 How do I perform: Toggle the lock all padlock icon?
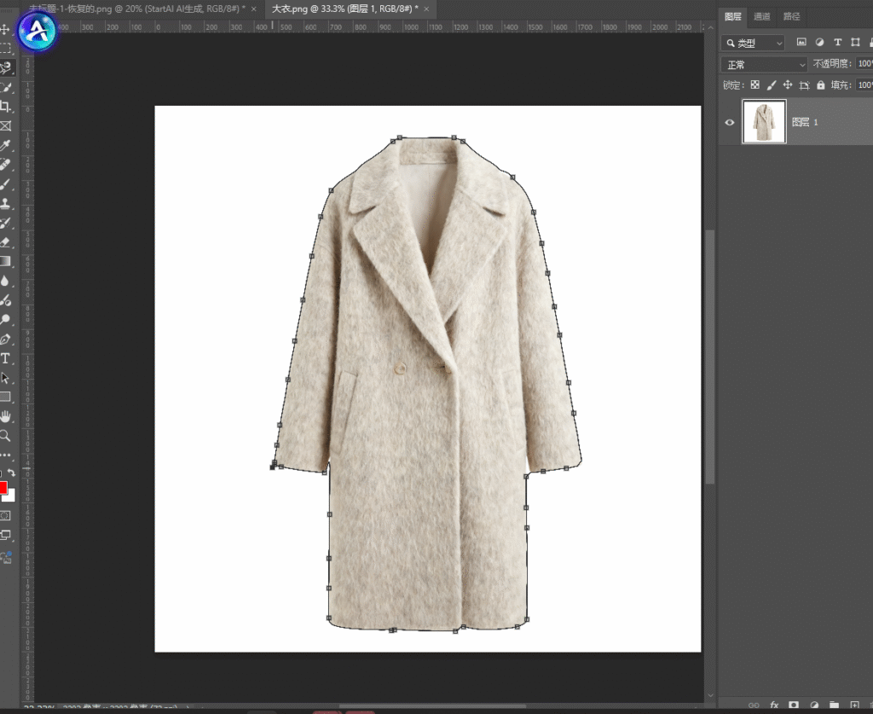point(820,85)
